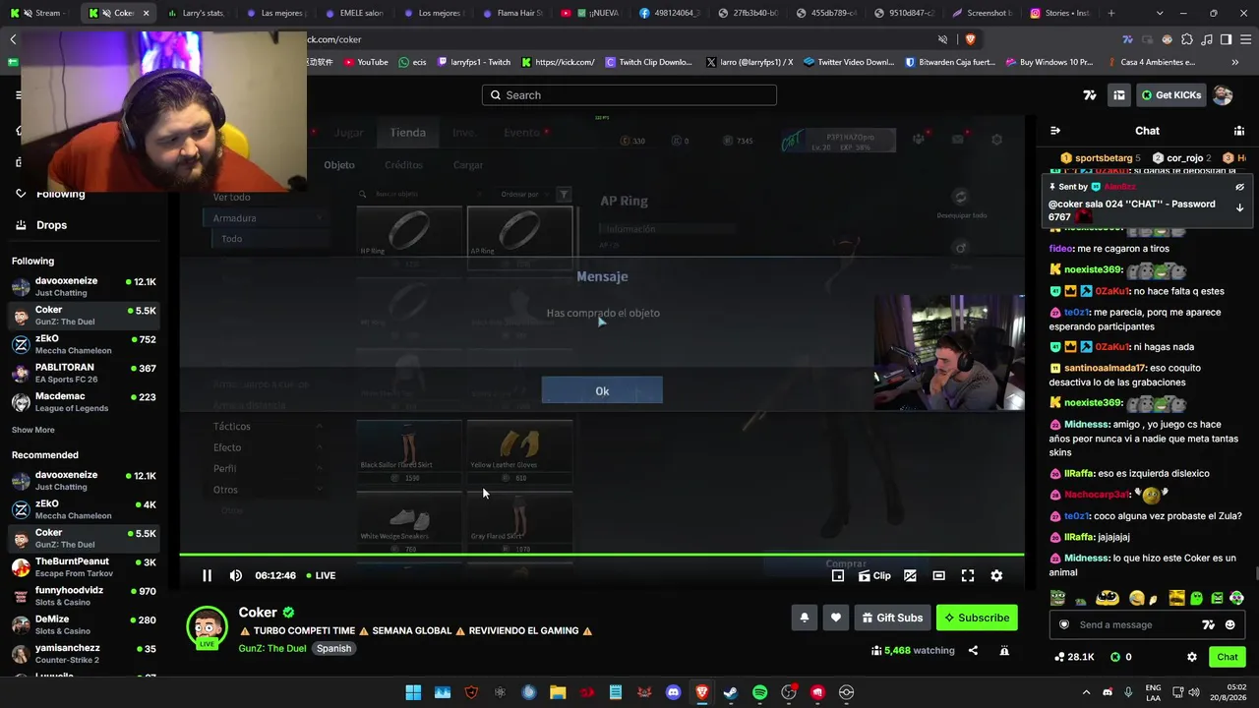Follow Coker with the heart button

coord(836,618)
